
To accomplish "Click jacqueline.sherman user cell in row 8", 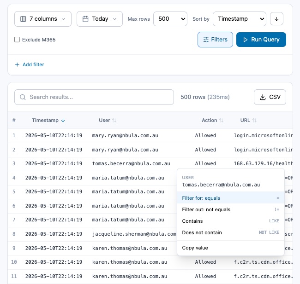I will pyautogui.click(x=134, y=234).
